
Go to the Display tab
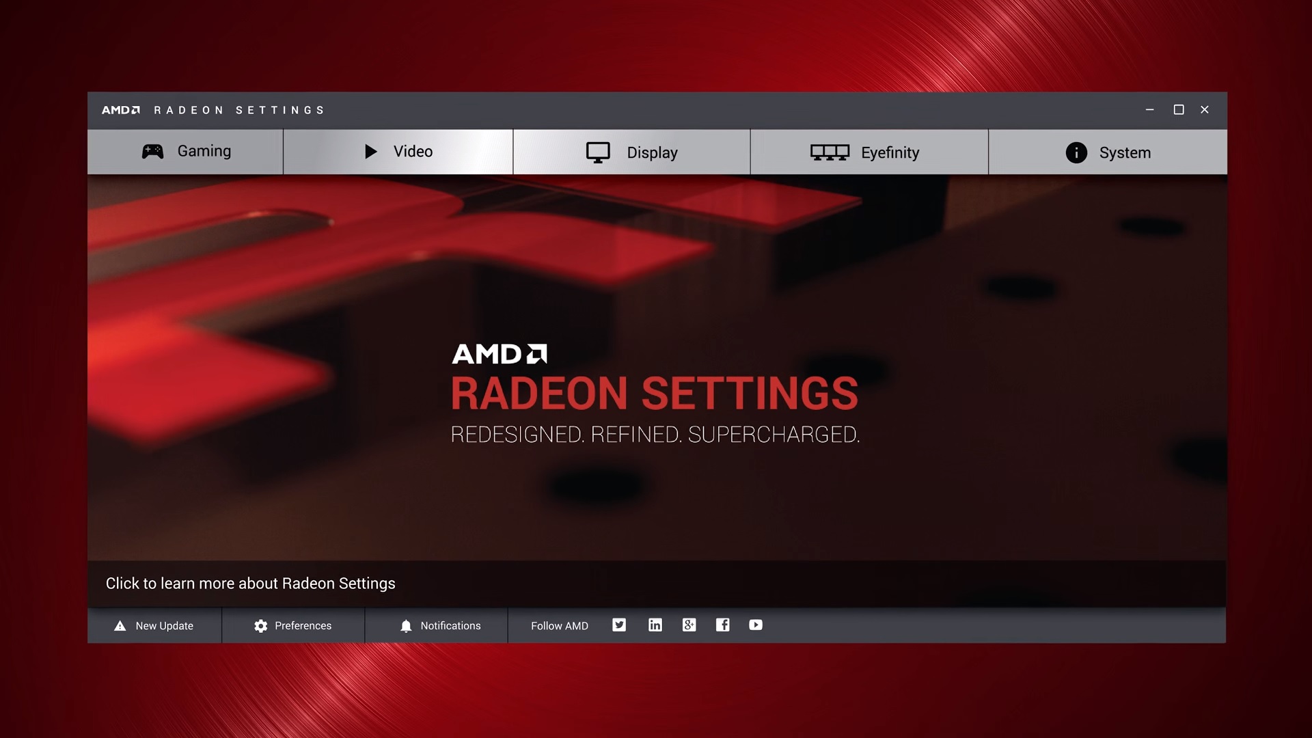point(632,152)
